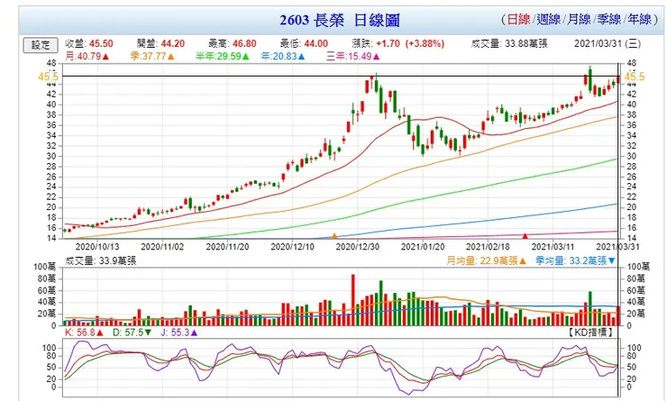667x401 pixels.
Task: Click the day low 最低 44.00
Action: point(304,44)
